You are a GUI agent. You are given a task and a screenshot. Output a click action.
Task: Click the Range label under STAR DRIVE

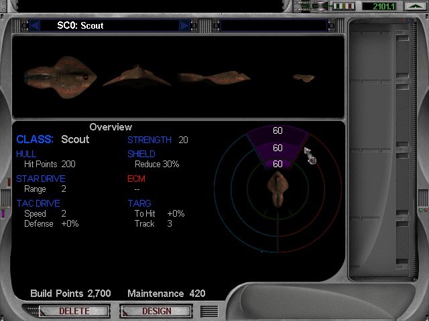(x=35, y=189)
